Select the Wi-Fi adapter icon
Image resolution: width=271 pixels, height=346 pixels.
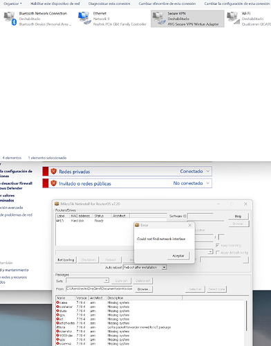[x=233, y=19]
